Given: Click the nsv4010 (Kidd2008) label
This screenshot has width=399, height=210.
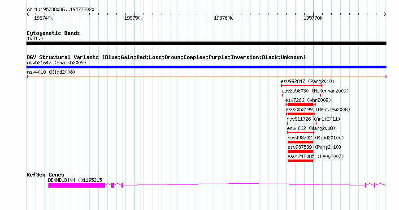Looking at the screenshot, I should 51,72.
